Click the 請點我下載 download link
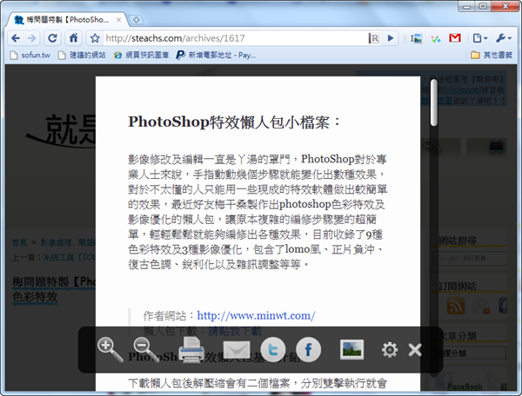This screenshot has height=396, width=522. 235,331
